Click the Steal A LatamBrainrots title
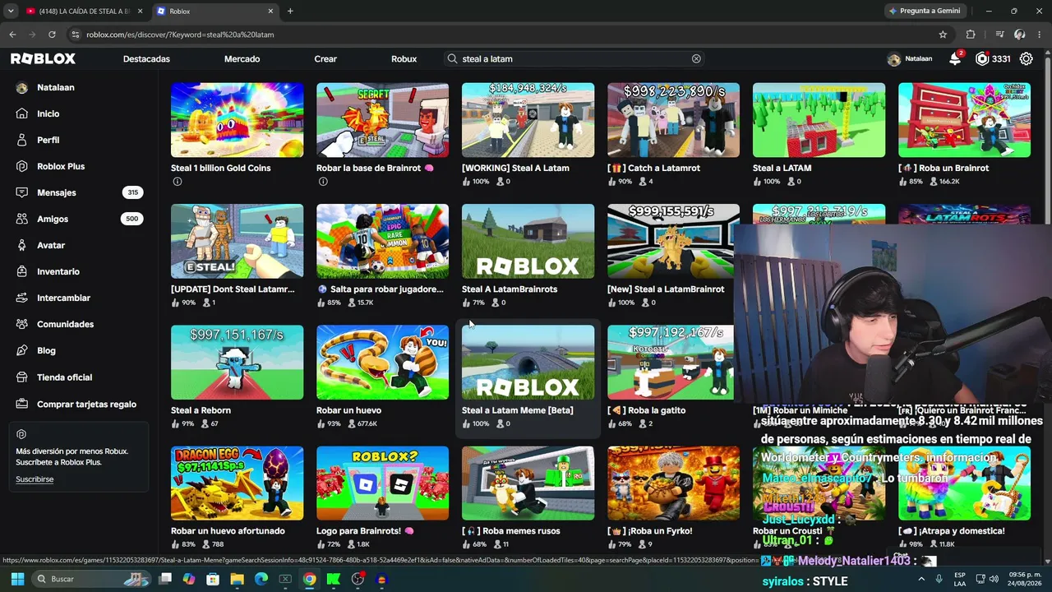The image size is (1052, 592). (510, 289)
